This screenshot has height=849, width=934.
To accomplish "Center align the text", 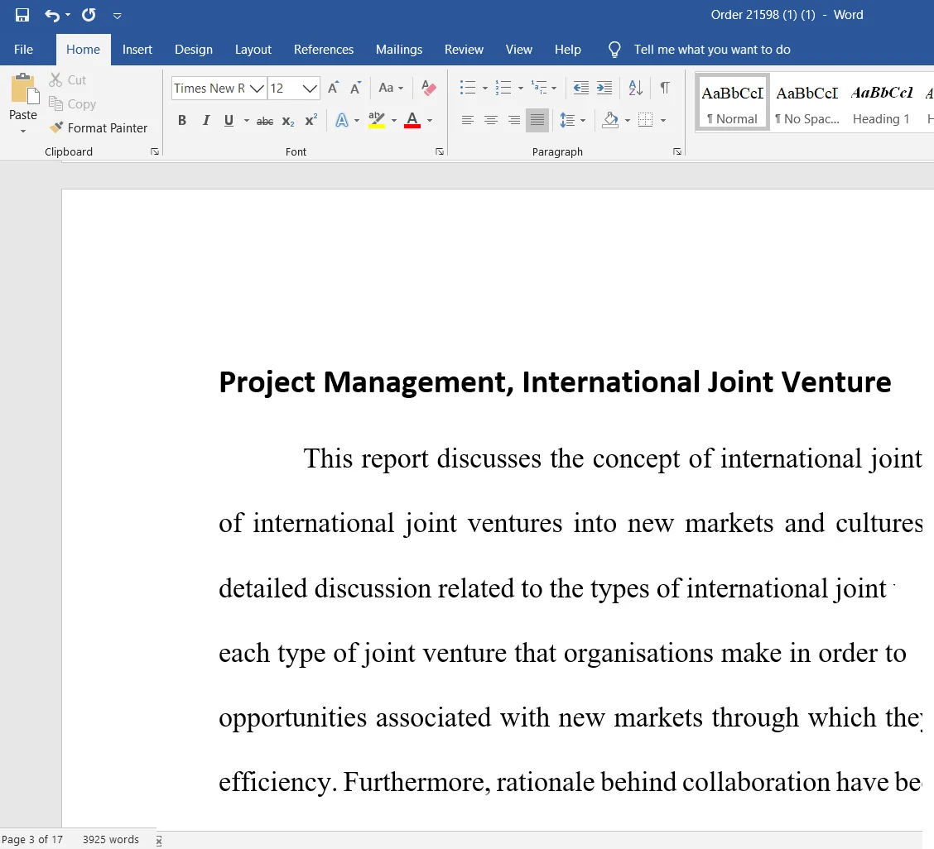I will (x=491, y=120).
